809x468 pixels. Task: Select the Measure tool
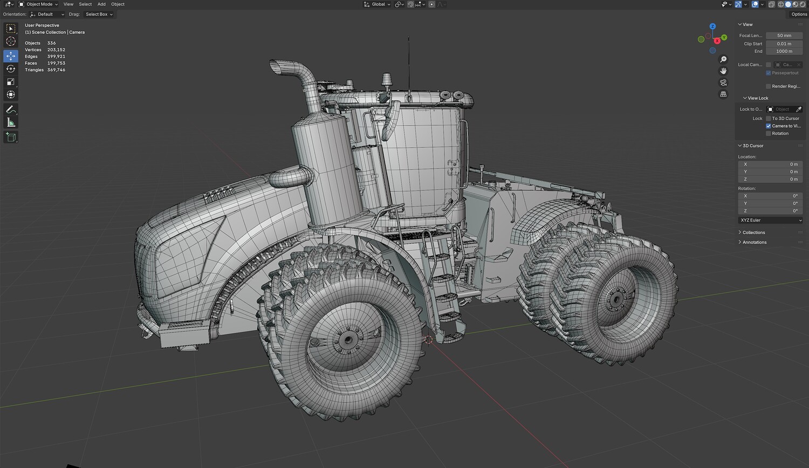point(11,122)
